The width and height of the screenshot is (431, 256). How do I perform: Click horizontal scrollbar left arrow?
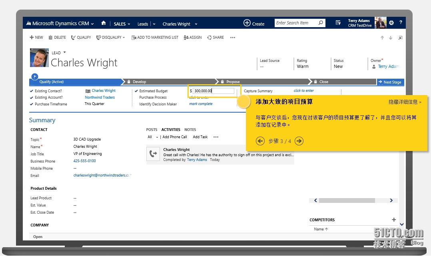(315, 200)
